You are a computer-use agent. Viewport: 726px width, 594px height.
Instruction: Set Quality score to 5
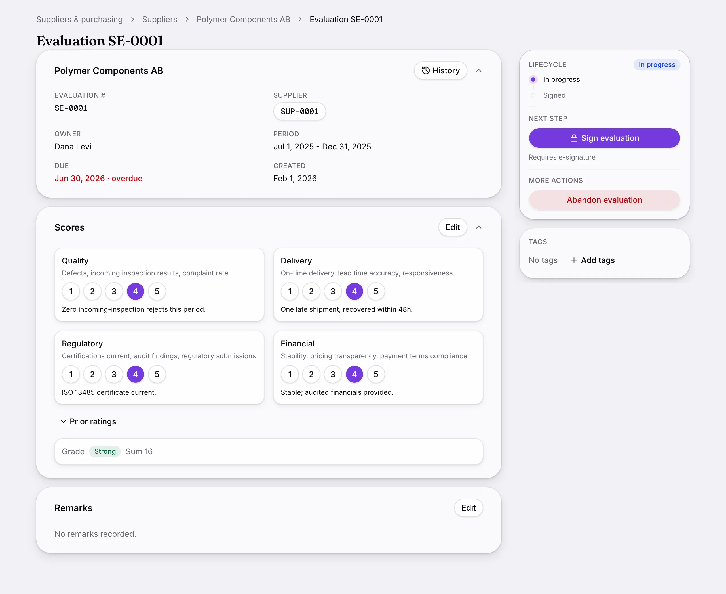157,291
